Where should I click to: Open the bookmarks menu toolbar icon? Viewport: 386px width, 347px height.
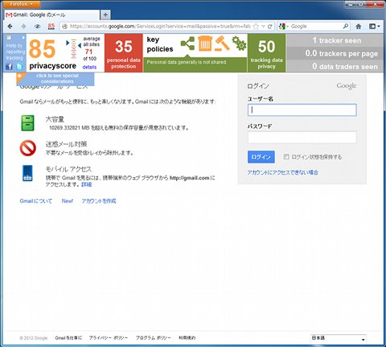375,27
